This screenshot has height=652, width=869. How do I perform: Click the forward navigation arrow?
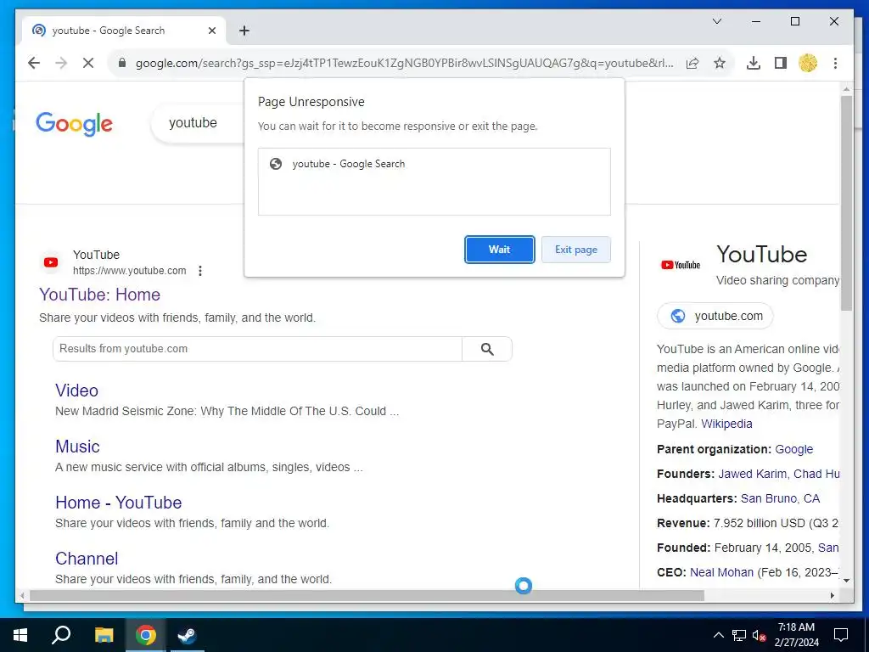point(61,63)
